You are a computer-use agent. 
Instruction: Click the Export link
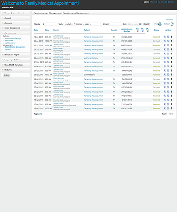(170, 20)
